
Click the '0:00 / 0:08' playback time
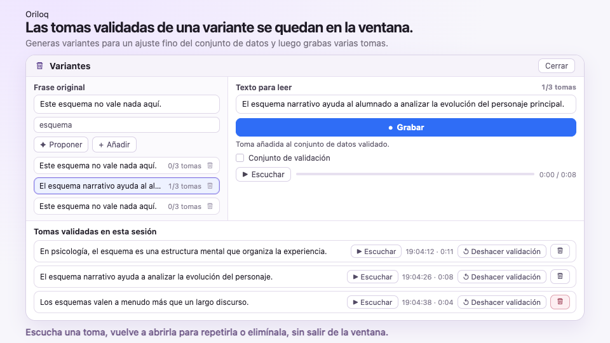tap(557, 175)
